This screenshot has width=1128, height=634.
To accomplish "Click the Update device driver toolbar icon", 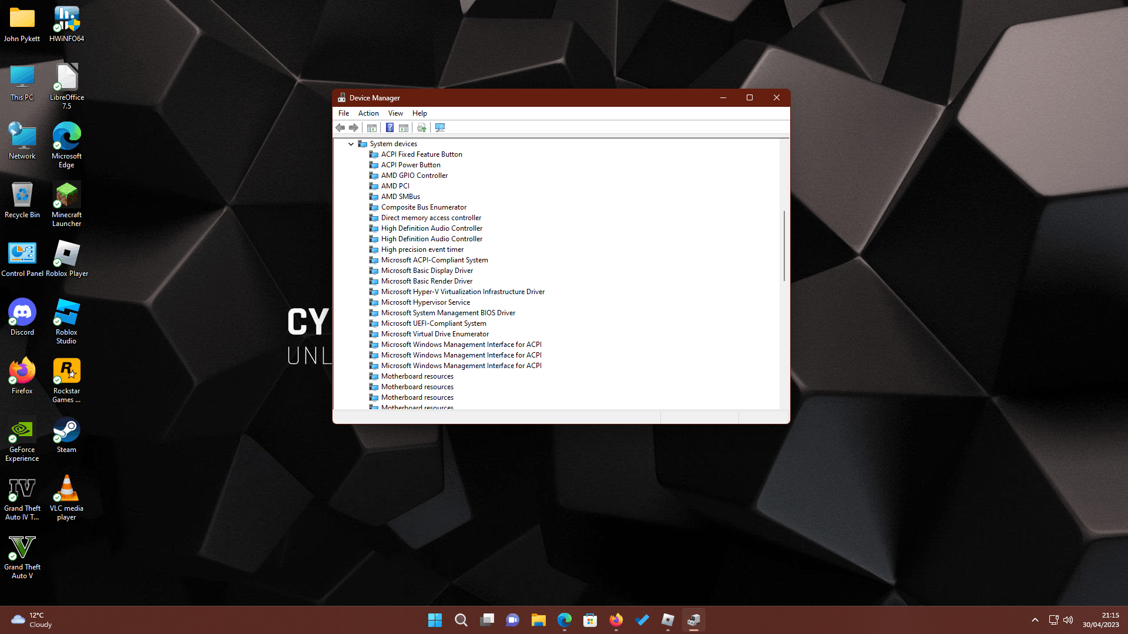I will [x=421, y=128].
